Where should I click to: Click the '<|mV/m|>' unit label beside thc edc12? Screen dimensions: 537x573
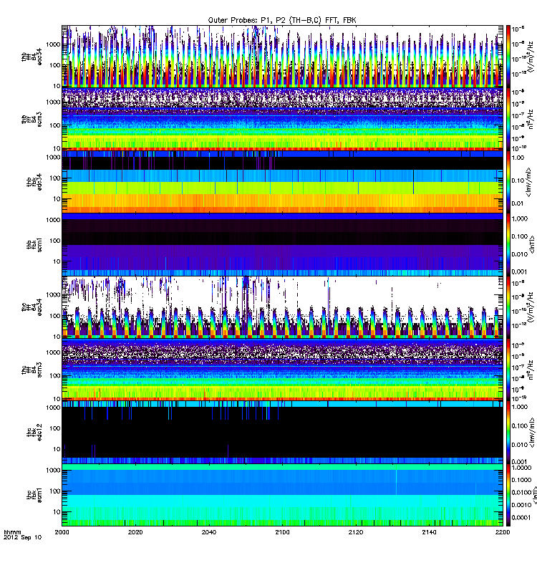532,433
